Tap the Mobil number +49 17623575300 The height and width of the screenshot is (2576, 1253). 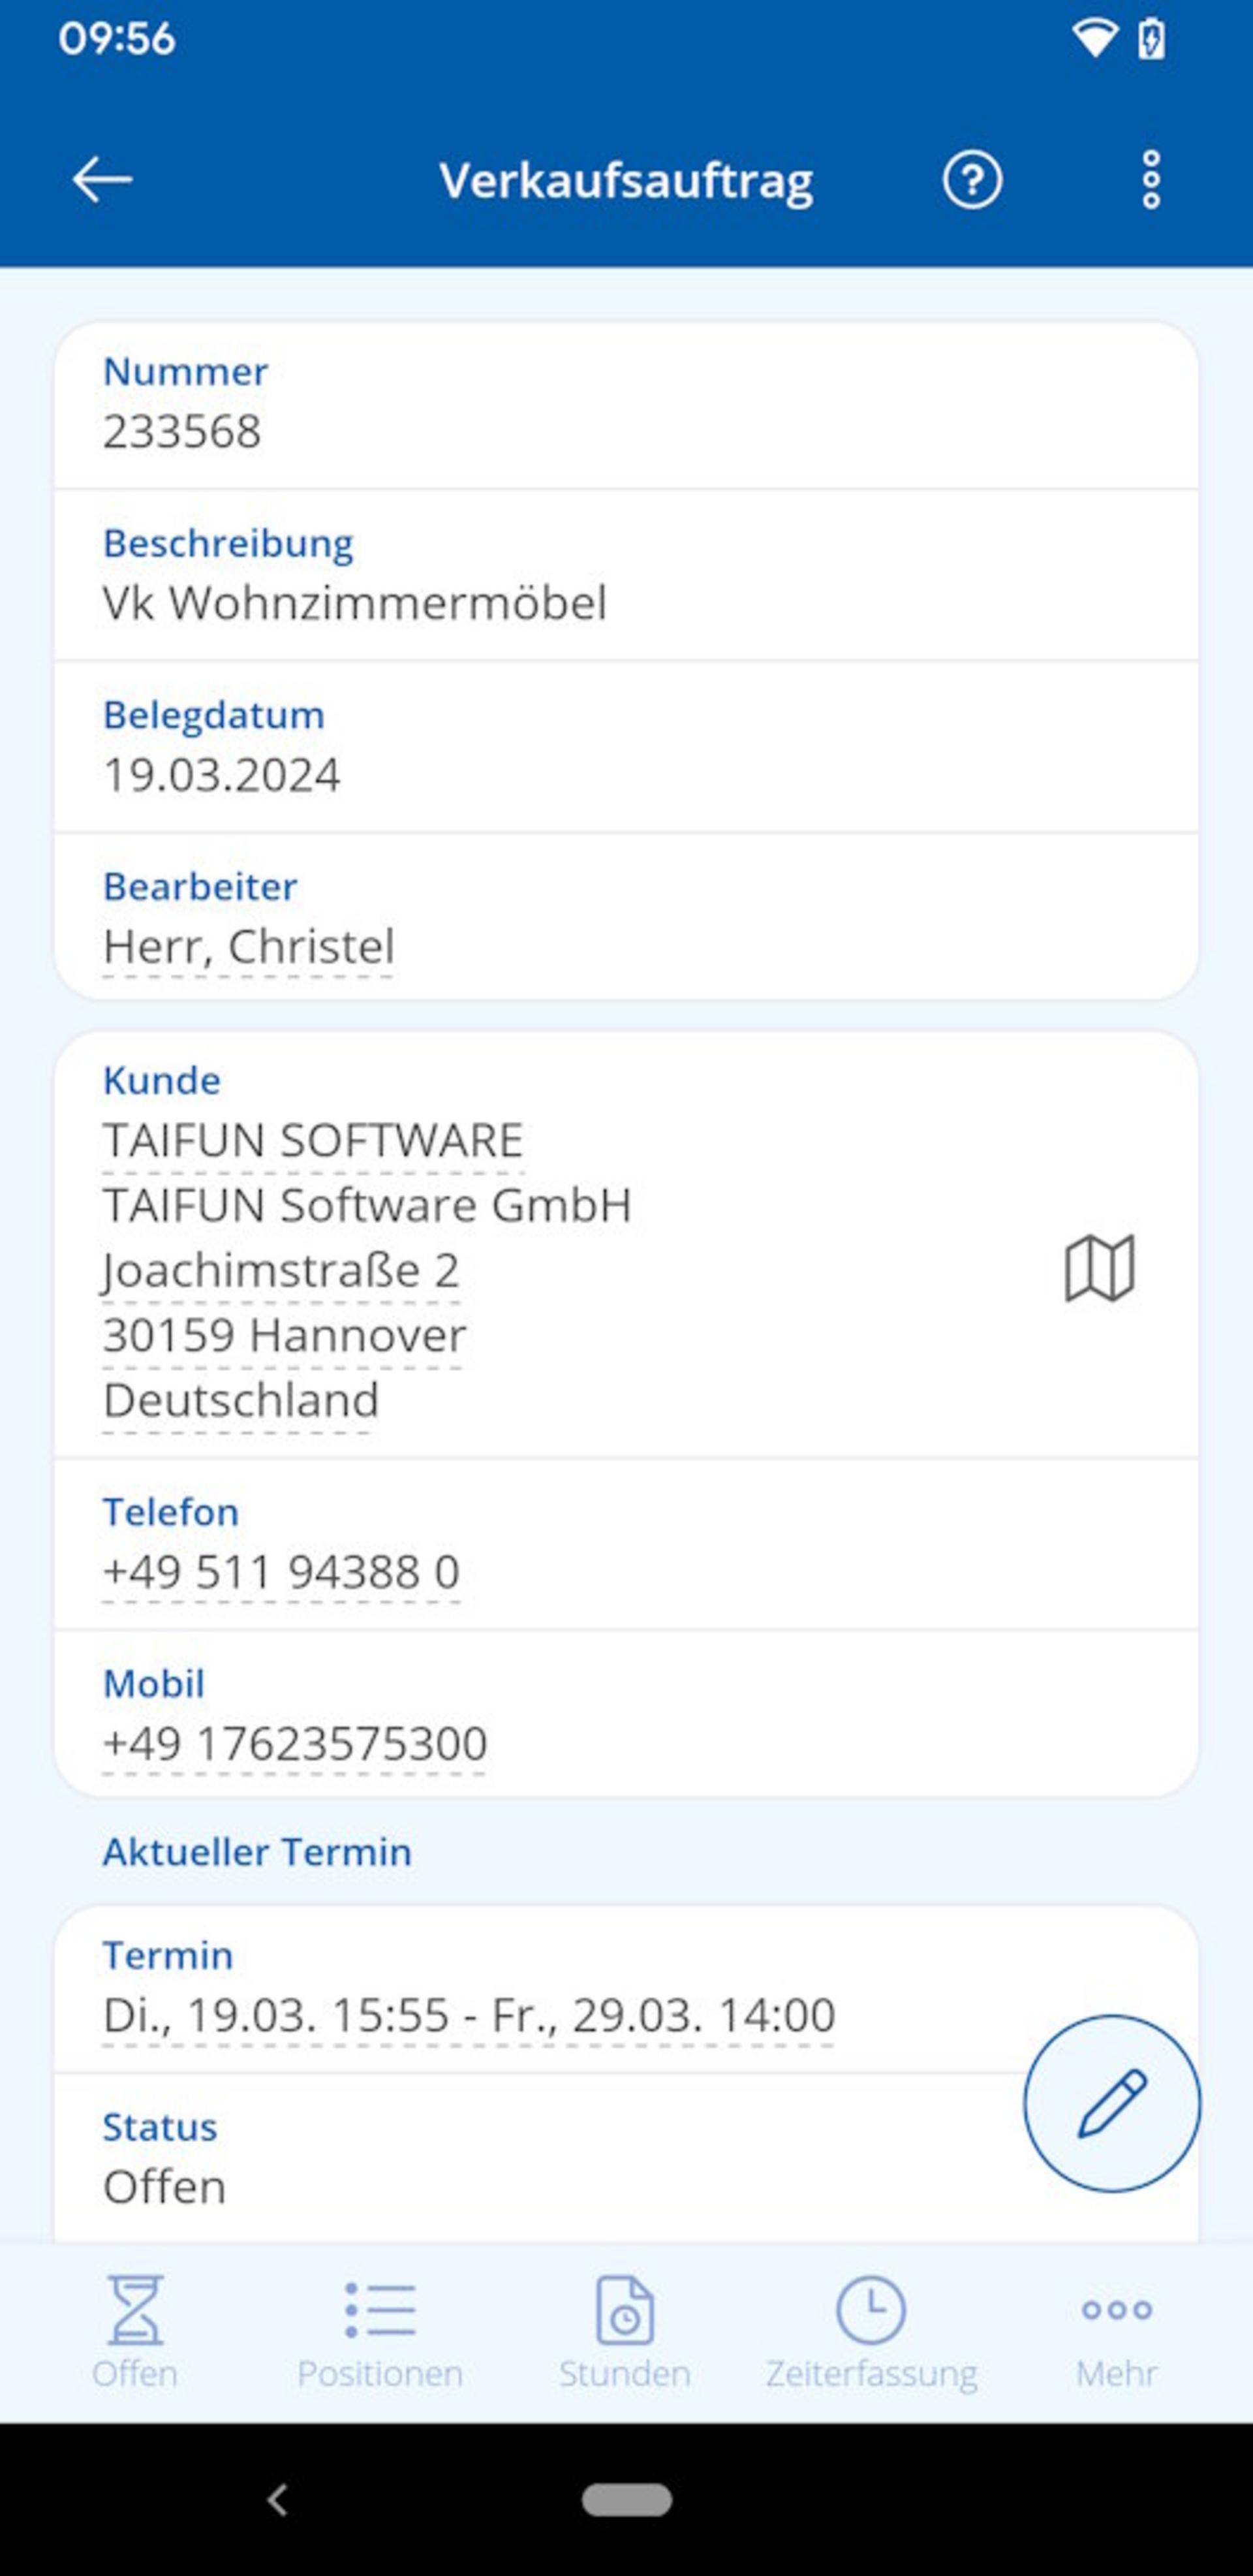[x=295, y=1744]
